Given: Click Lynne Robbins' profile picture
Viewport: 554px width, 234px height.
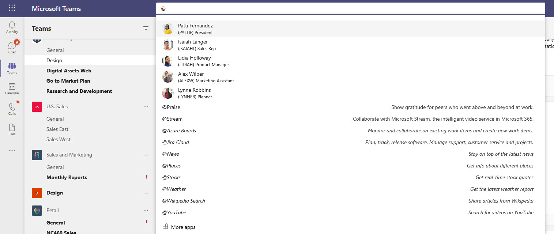Looking at the screenshot, I should [167, 93].
